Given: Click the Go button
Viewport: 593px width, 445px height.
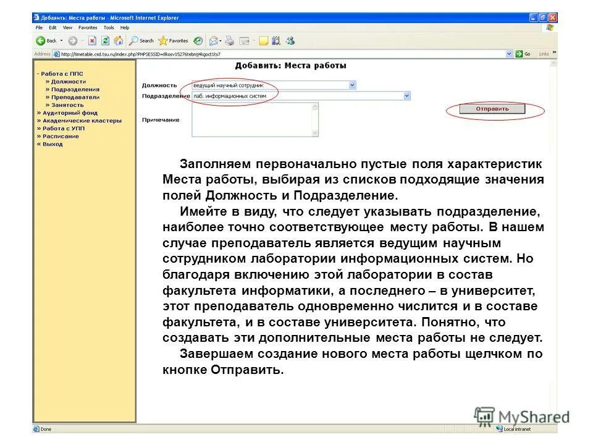Looking at the screenshot, I should click(x=523, y=54).
